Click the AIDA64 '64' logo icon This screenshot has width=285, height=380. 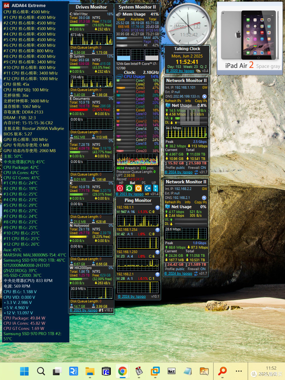[7, 6]
